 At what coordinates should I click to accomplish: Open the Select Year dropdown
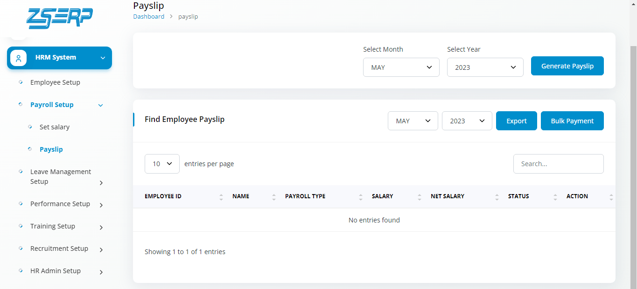pyautogui.click(x=485, y=67)
